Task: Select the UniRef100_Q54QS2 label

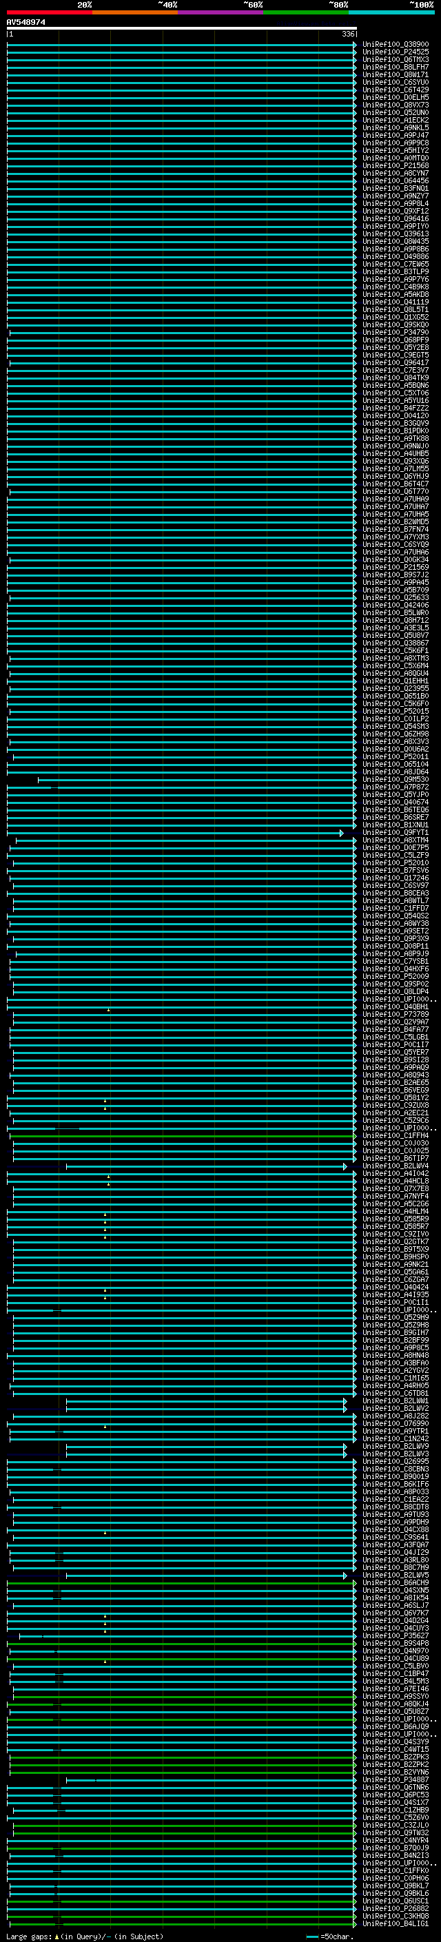Action: pyautogui.click(x=396, y=916)
